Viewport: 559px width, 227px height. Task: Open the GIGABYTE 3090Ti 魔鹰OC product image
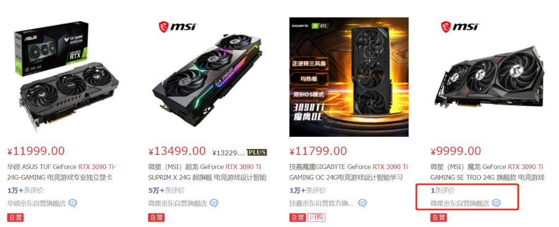point(349,77)
